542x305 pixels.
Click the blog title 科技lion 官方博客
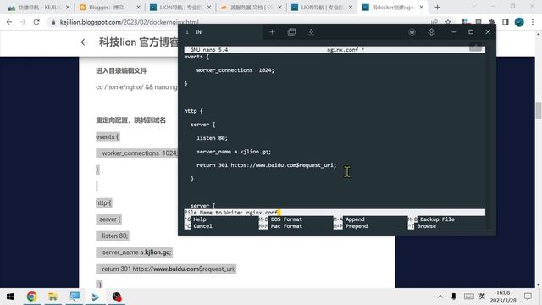[x=138, y=42]
